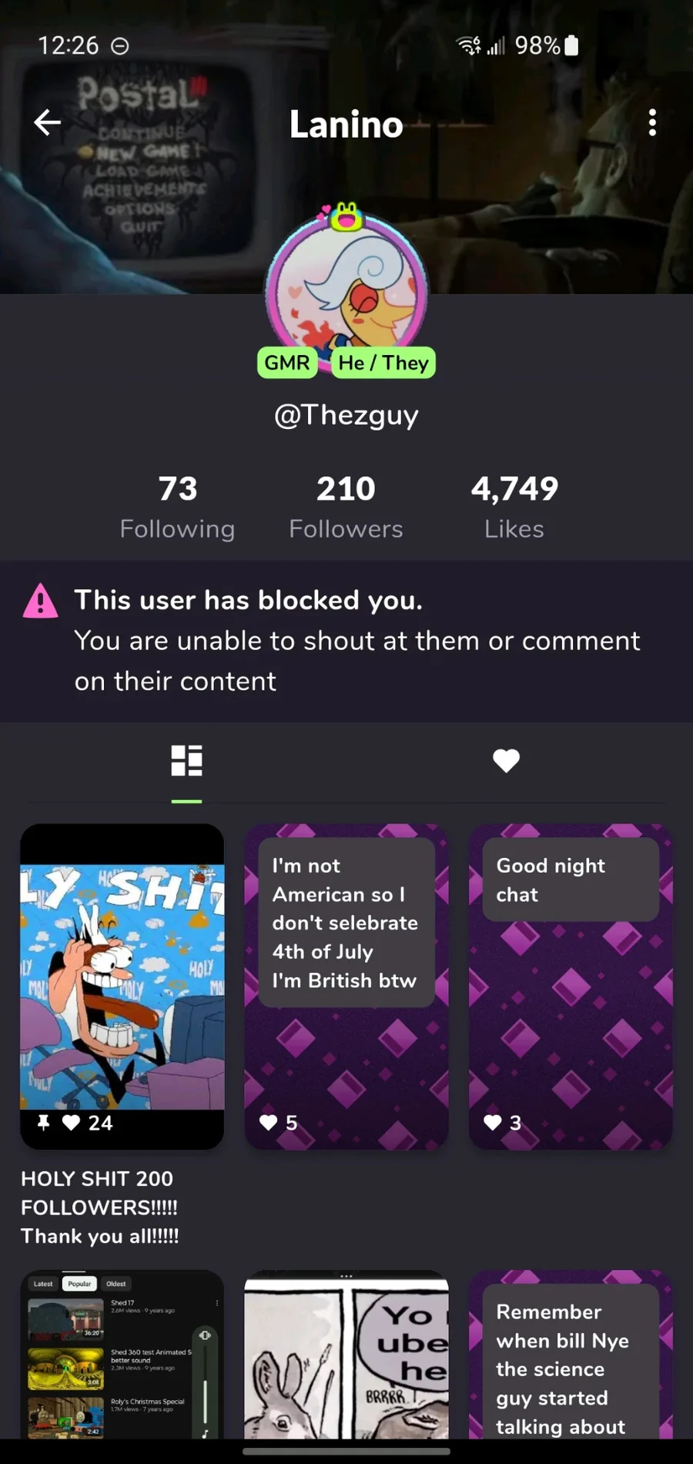
Task: Tap the Lanino profile avatar
Action: coord(346,291)
